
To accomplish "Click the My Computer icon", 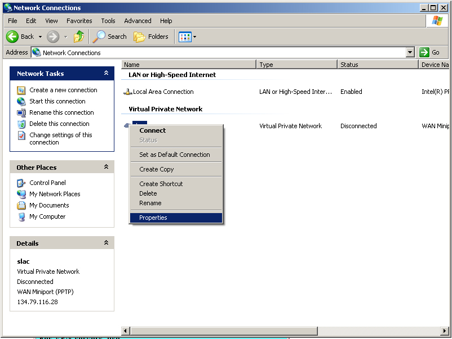I will pos(21,216).
